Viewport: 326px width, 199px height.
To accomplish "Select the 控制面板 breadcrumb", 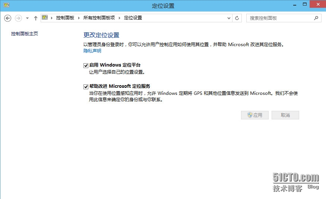I will (65, 18).
